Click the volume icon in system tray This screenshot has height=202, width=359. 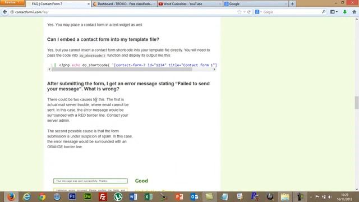pyautogui.click(x=330, y=197)
